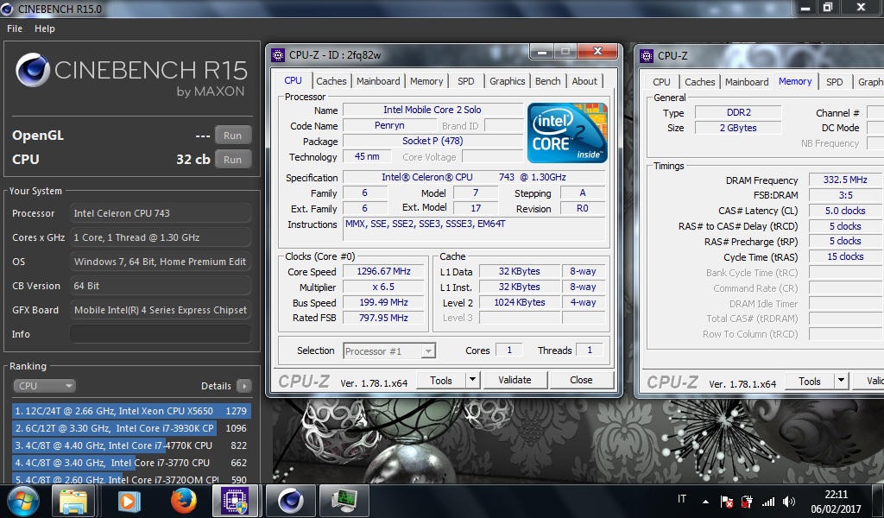Open CPU ranking type dropdown
Screen dimensions: 884x518
click(44, 386)
